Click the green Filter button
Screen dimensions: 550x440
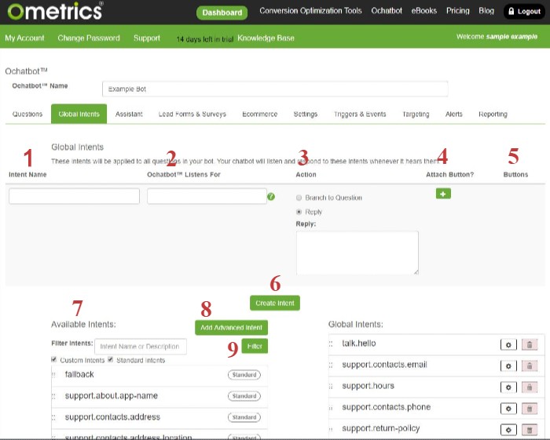tap(255, 346)
